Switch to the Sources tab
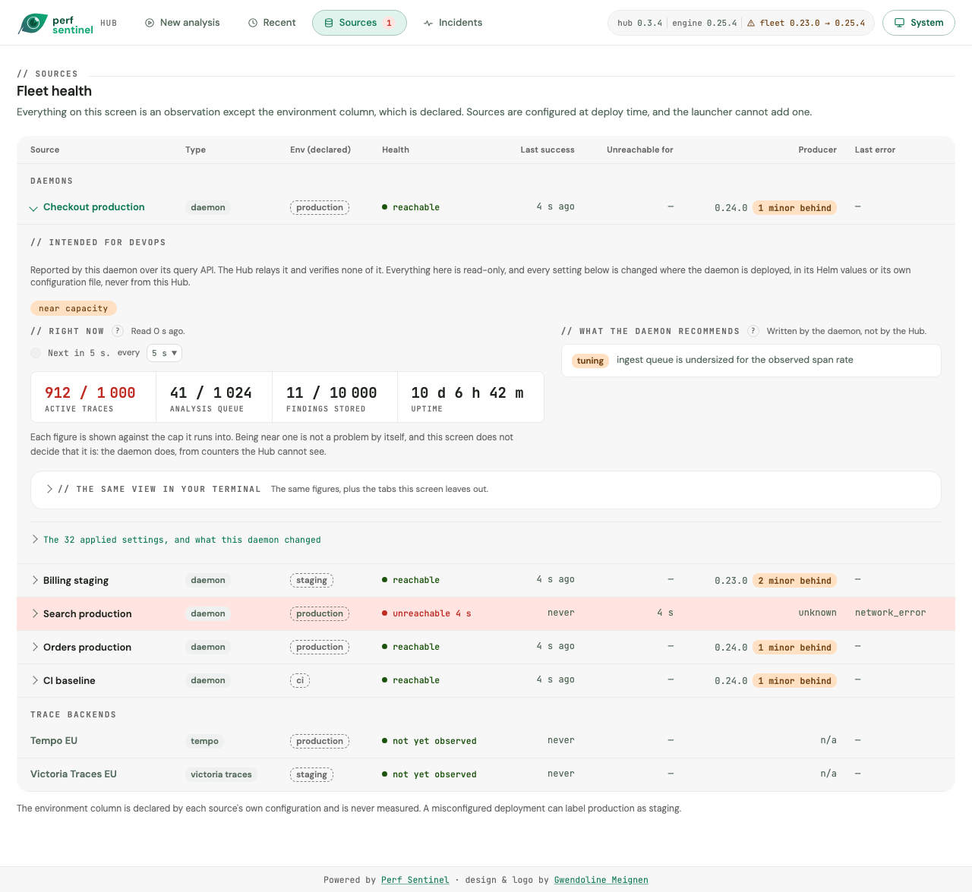 pyautogui.click(x=359, y=23)
